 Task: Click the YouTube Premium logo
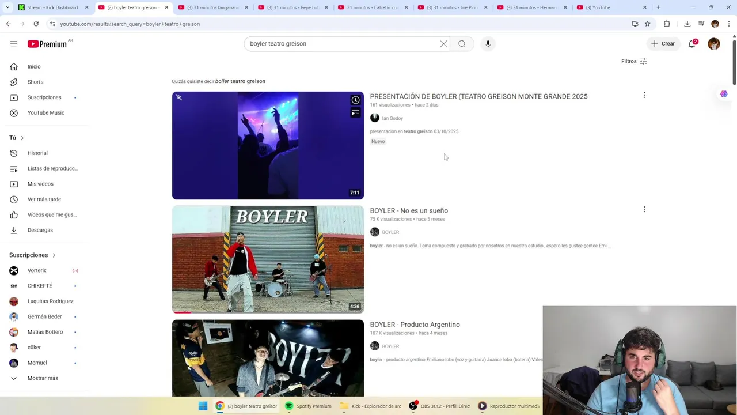pyautogui.click(x=47, y=44)
